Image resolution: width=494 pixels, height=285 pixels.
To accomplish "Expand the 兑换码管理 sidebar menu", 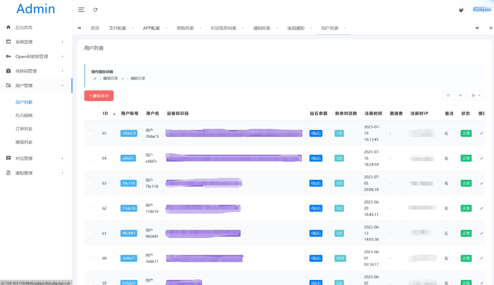I will pos(36,71).
